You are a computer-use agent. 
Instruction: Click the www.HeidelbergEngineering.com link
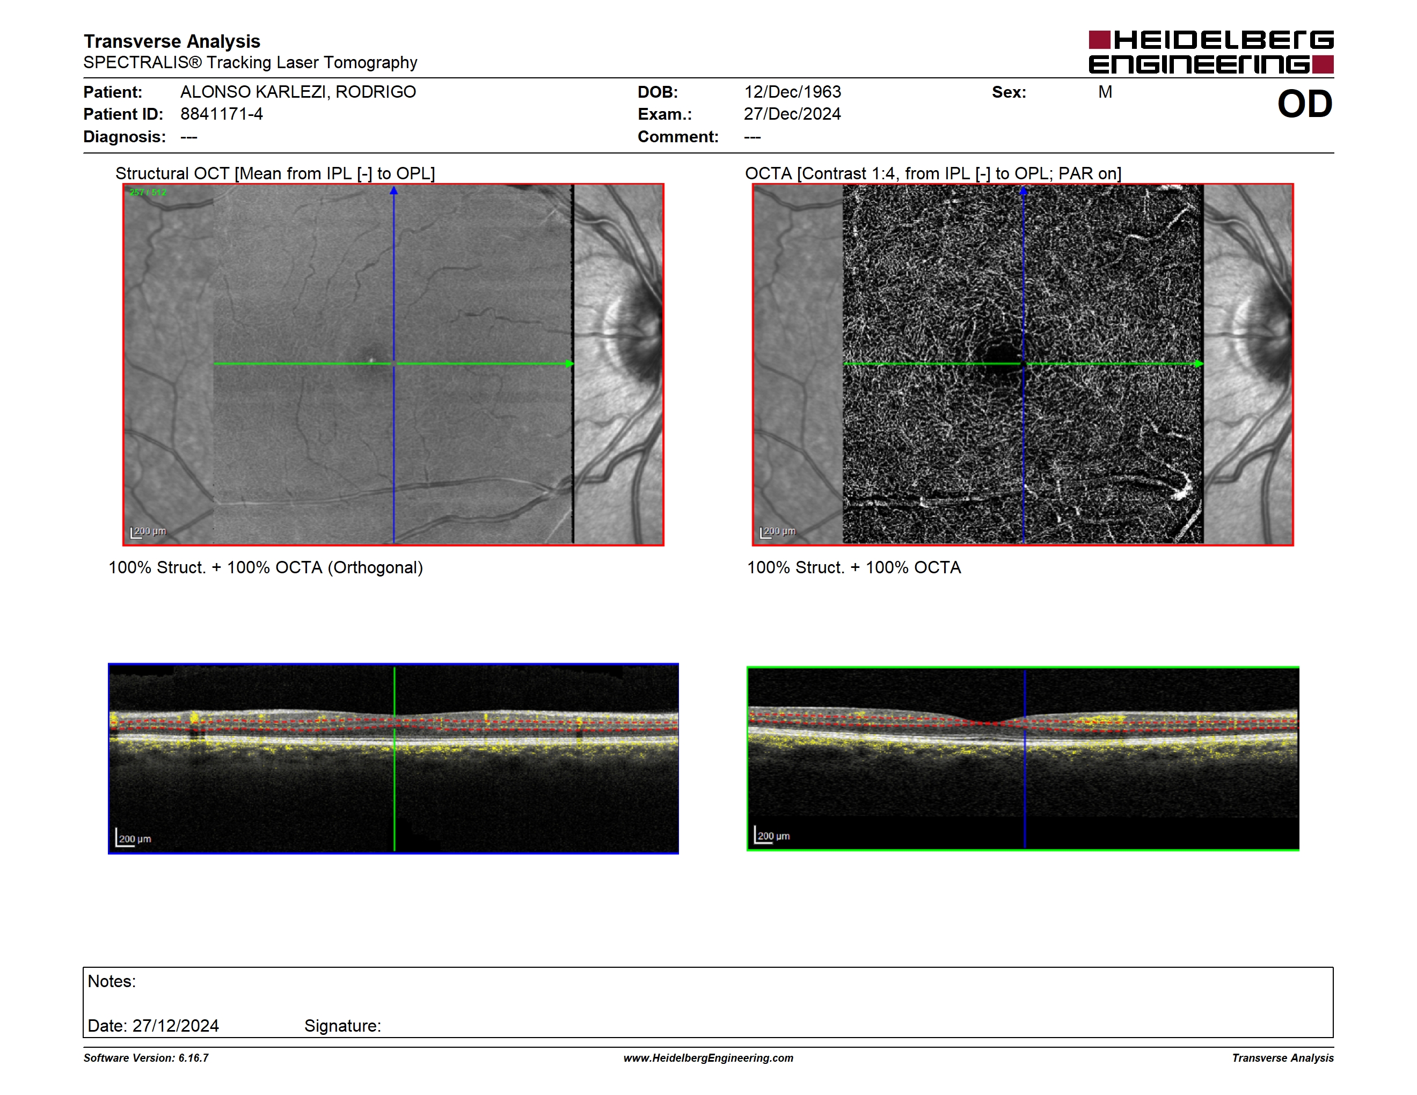(x=708, y=1058)
